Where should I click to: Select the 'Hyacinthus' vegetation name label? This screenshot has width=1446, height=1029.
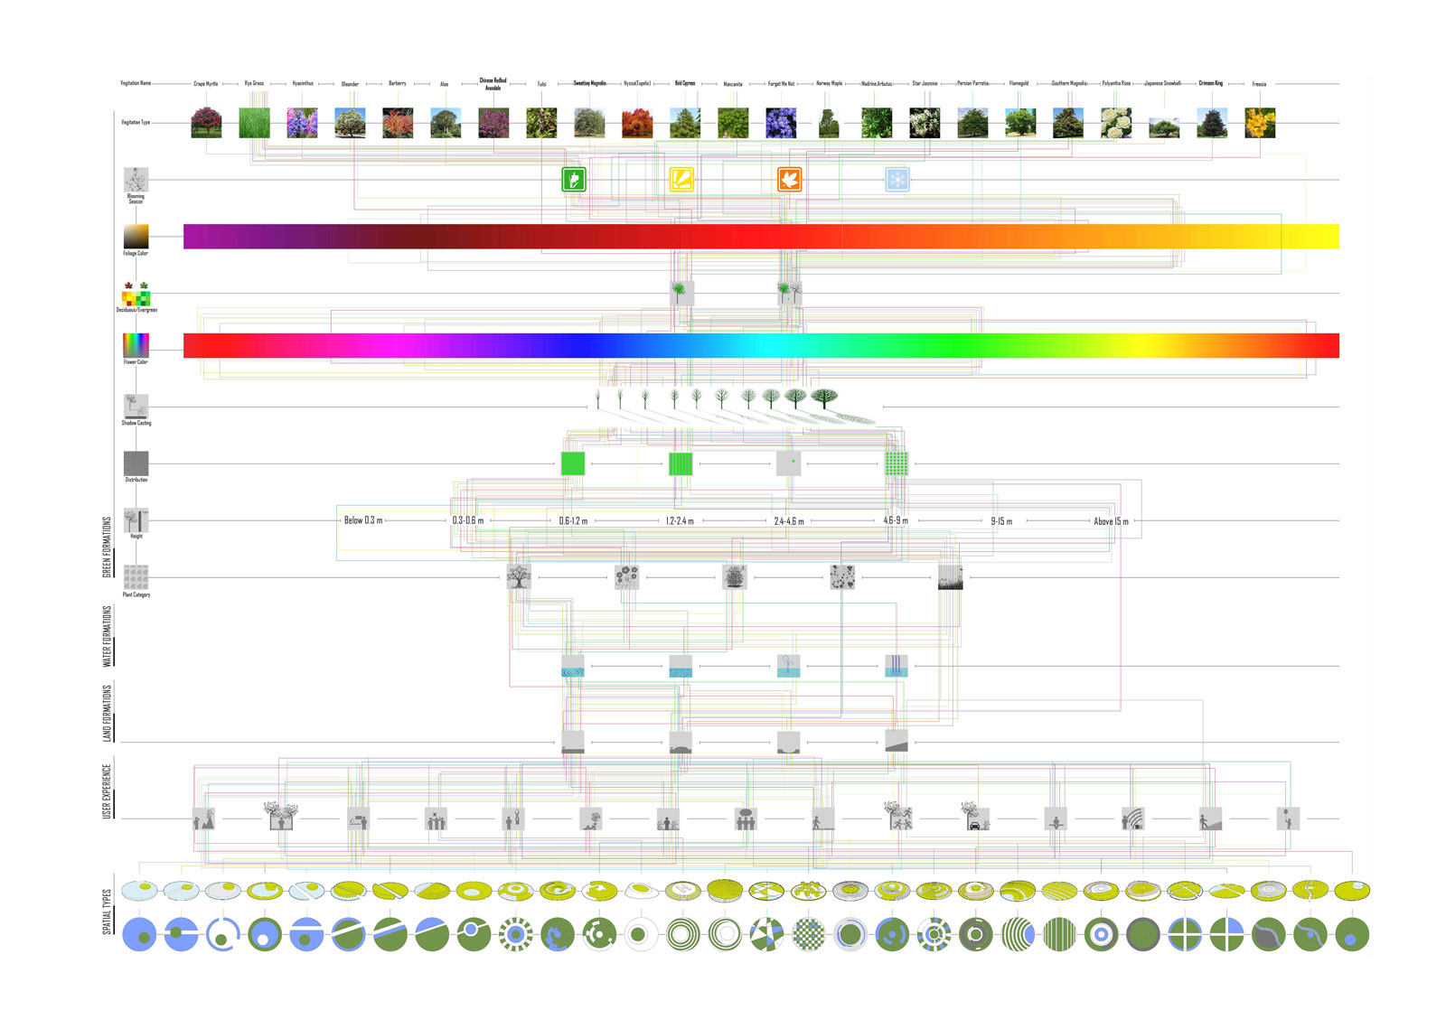303,83
